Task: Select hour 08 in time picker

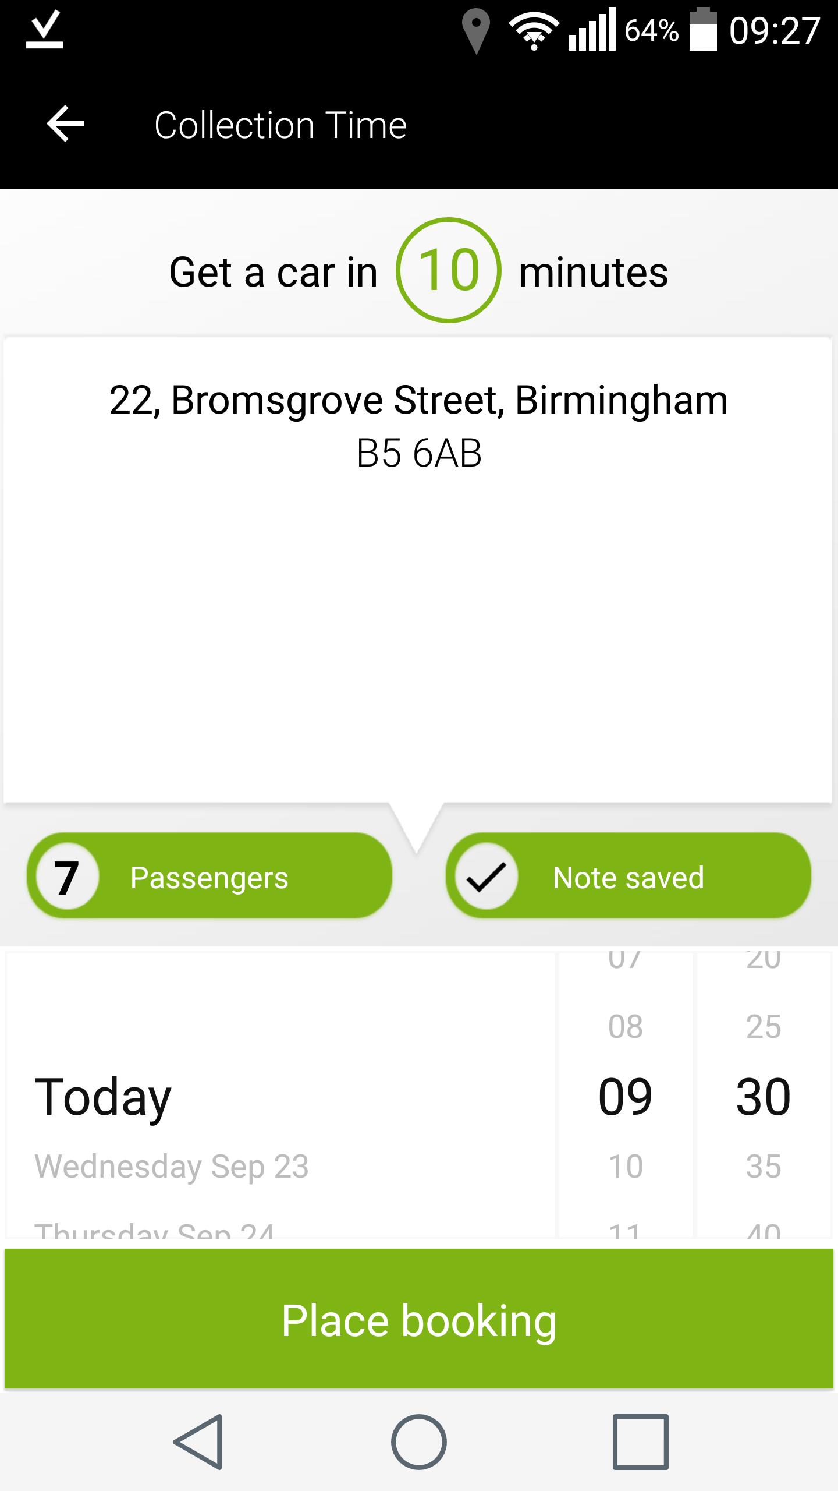Action: click(x=626, y=1027)
